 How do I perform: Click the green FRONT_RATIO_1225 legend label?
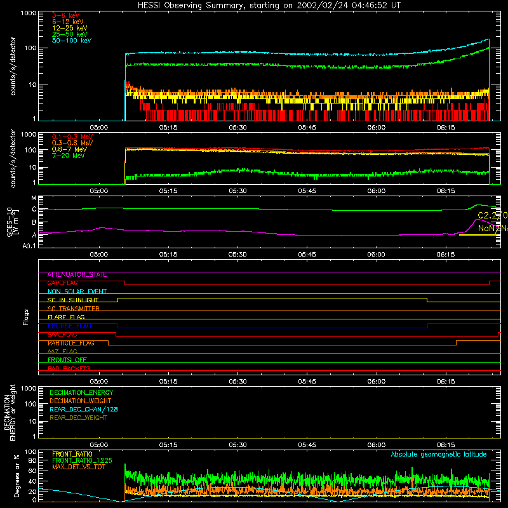82,460
